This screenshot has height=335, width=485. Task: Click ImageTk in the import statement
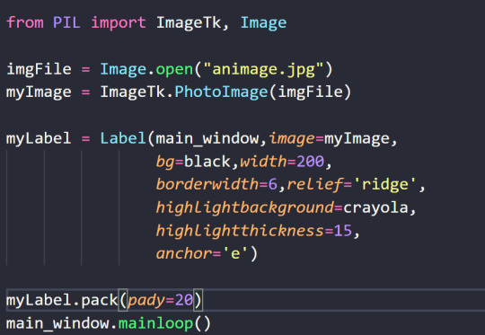[189, 22]
